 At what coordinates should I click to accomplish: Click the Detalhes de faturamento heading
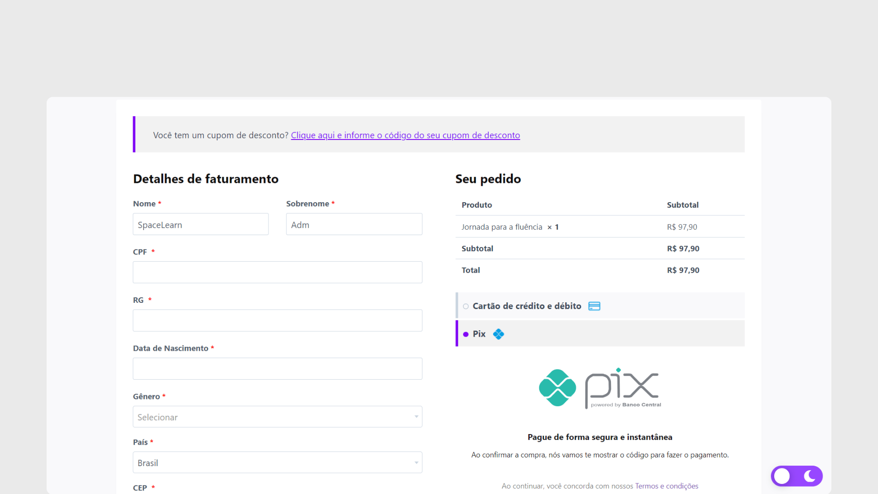(x=206, y=179)
